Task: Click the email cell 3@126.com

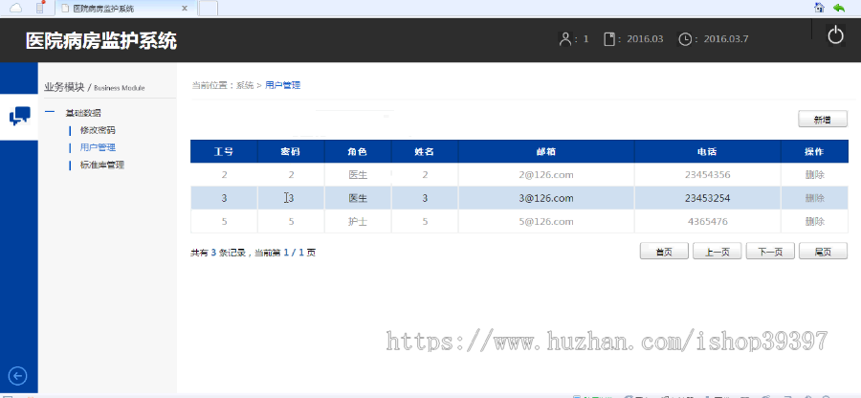Action: point(546,198)
